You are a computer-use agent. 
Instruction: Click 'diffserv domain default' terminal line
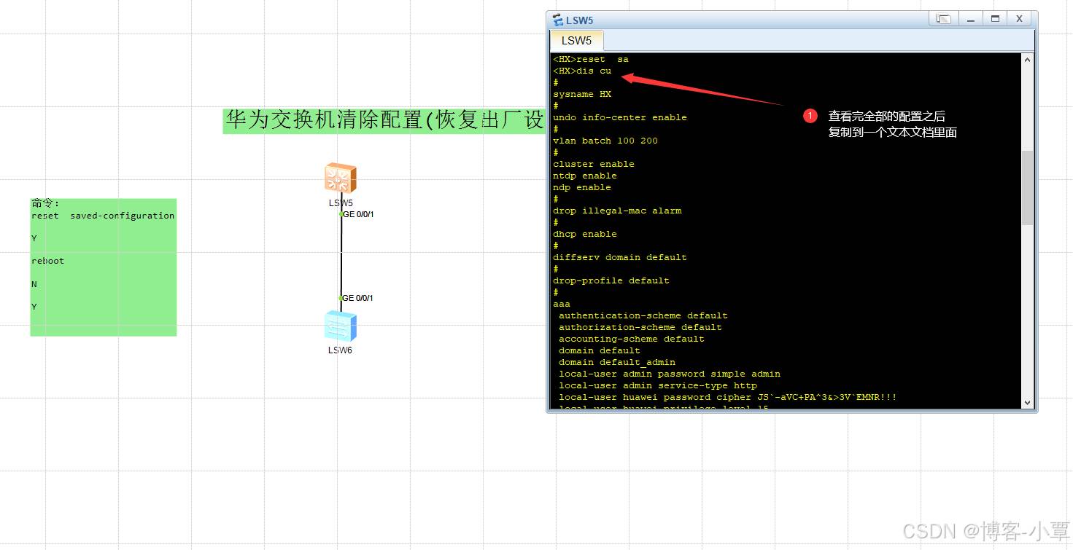point(620,257)
